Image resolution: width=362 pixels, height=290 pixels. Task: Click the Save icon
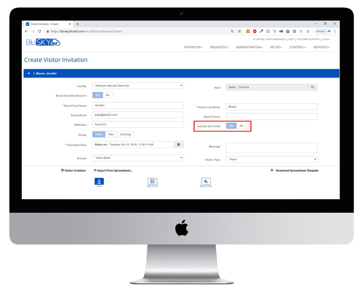click(99, 181)
